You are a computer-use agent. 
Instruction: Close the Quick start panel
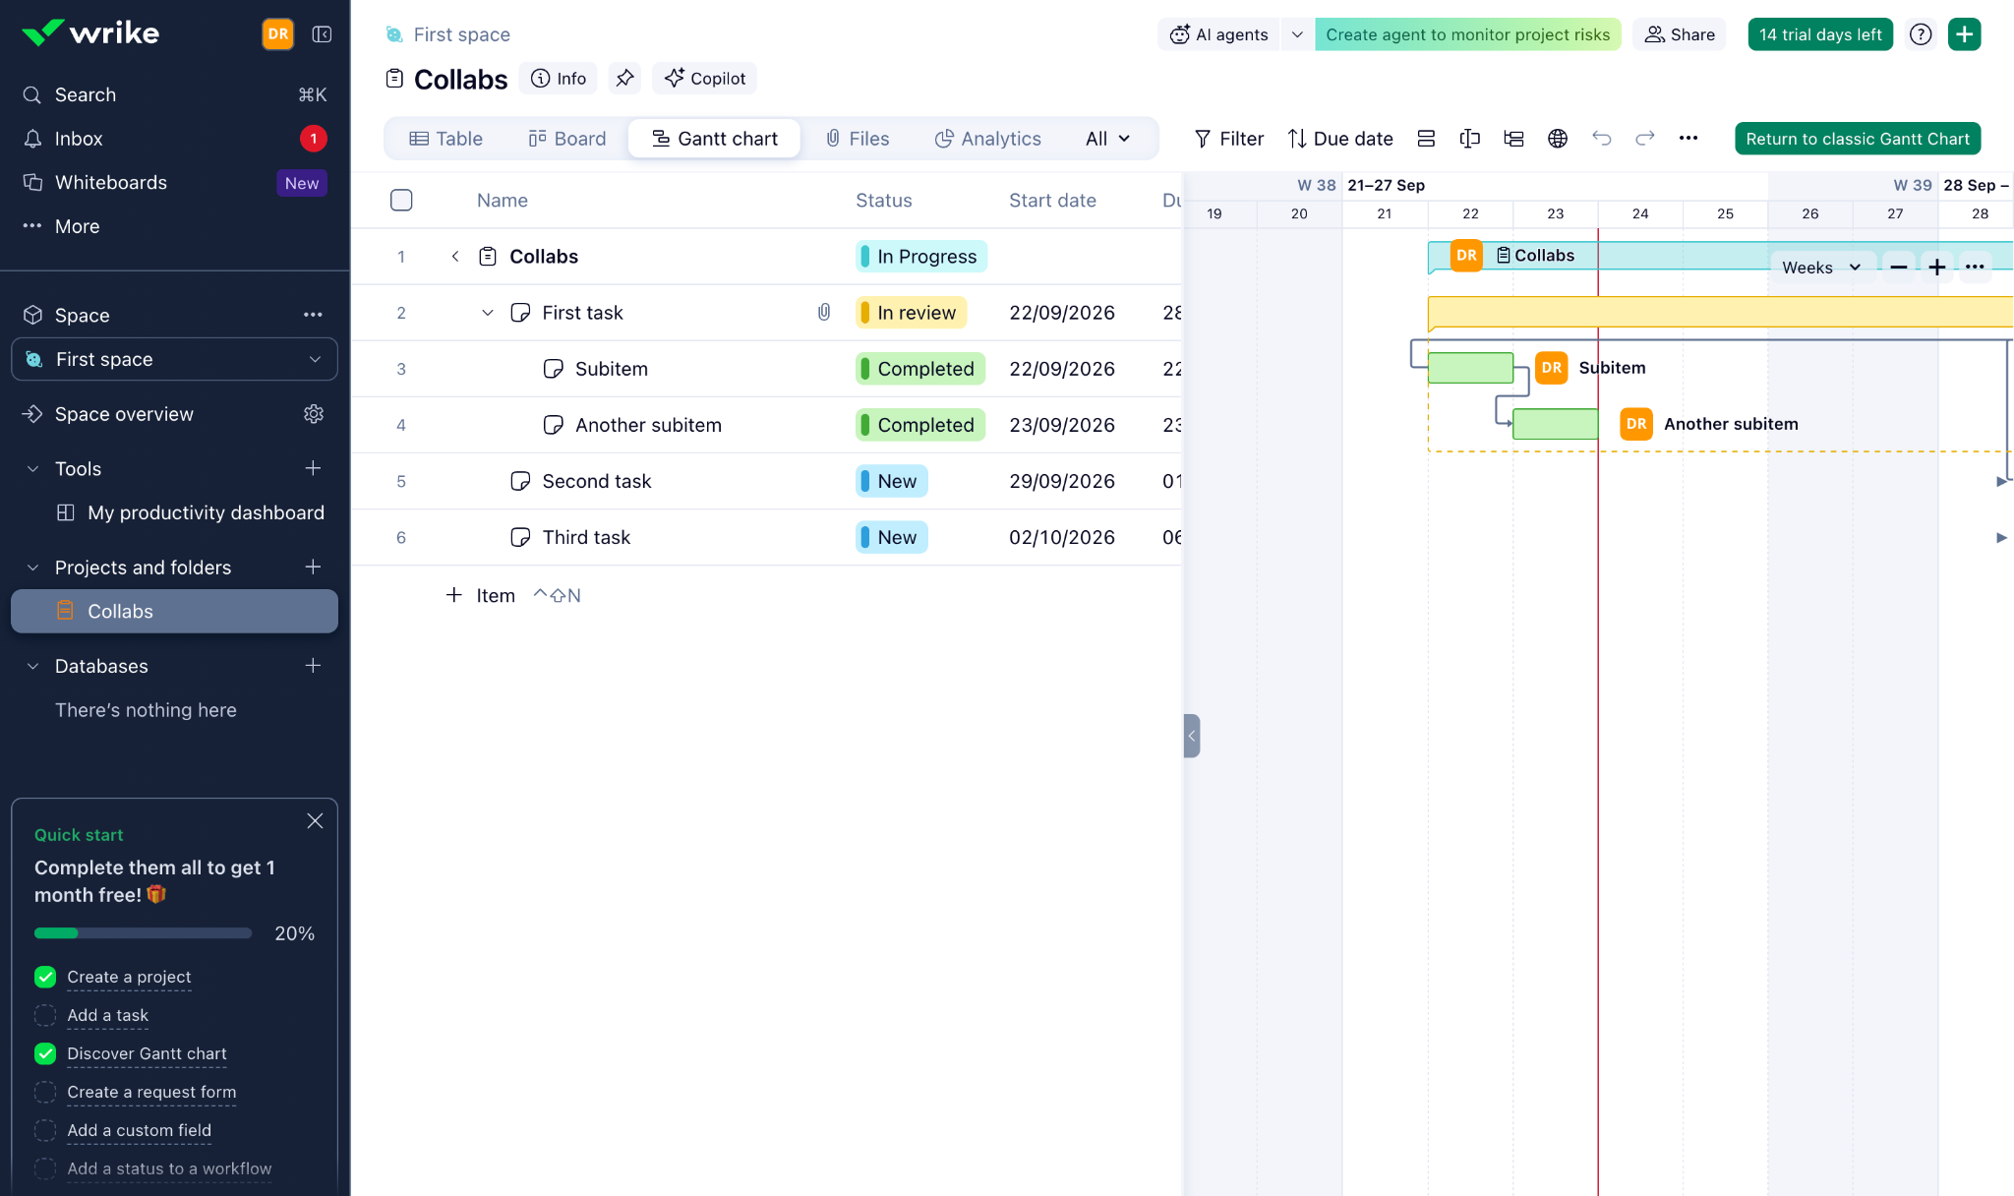315,821
